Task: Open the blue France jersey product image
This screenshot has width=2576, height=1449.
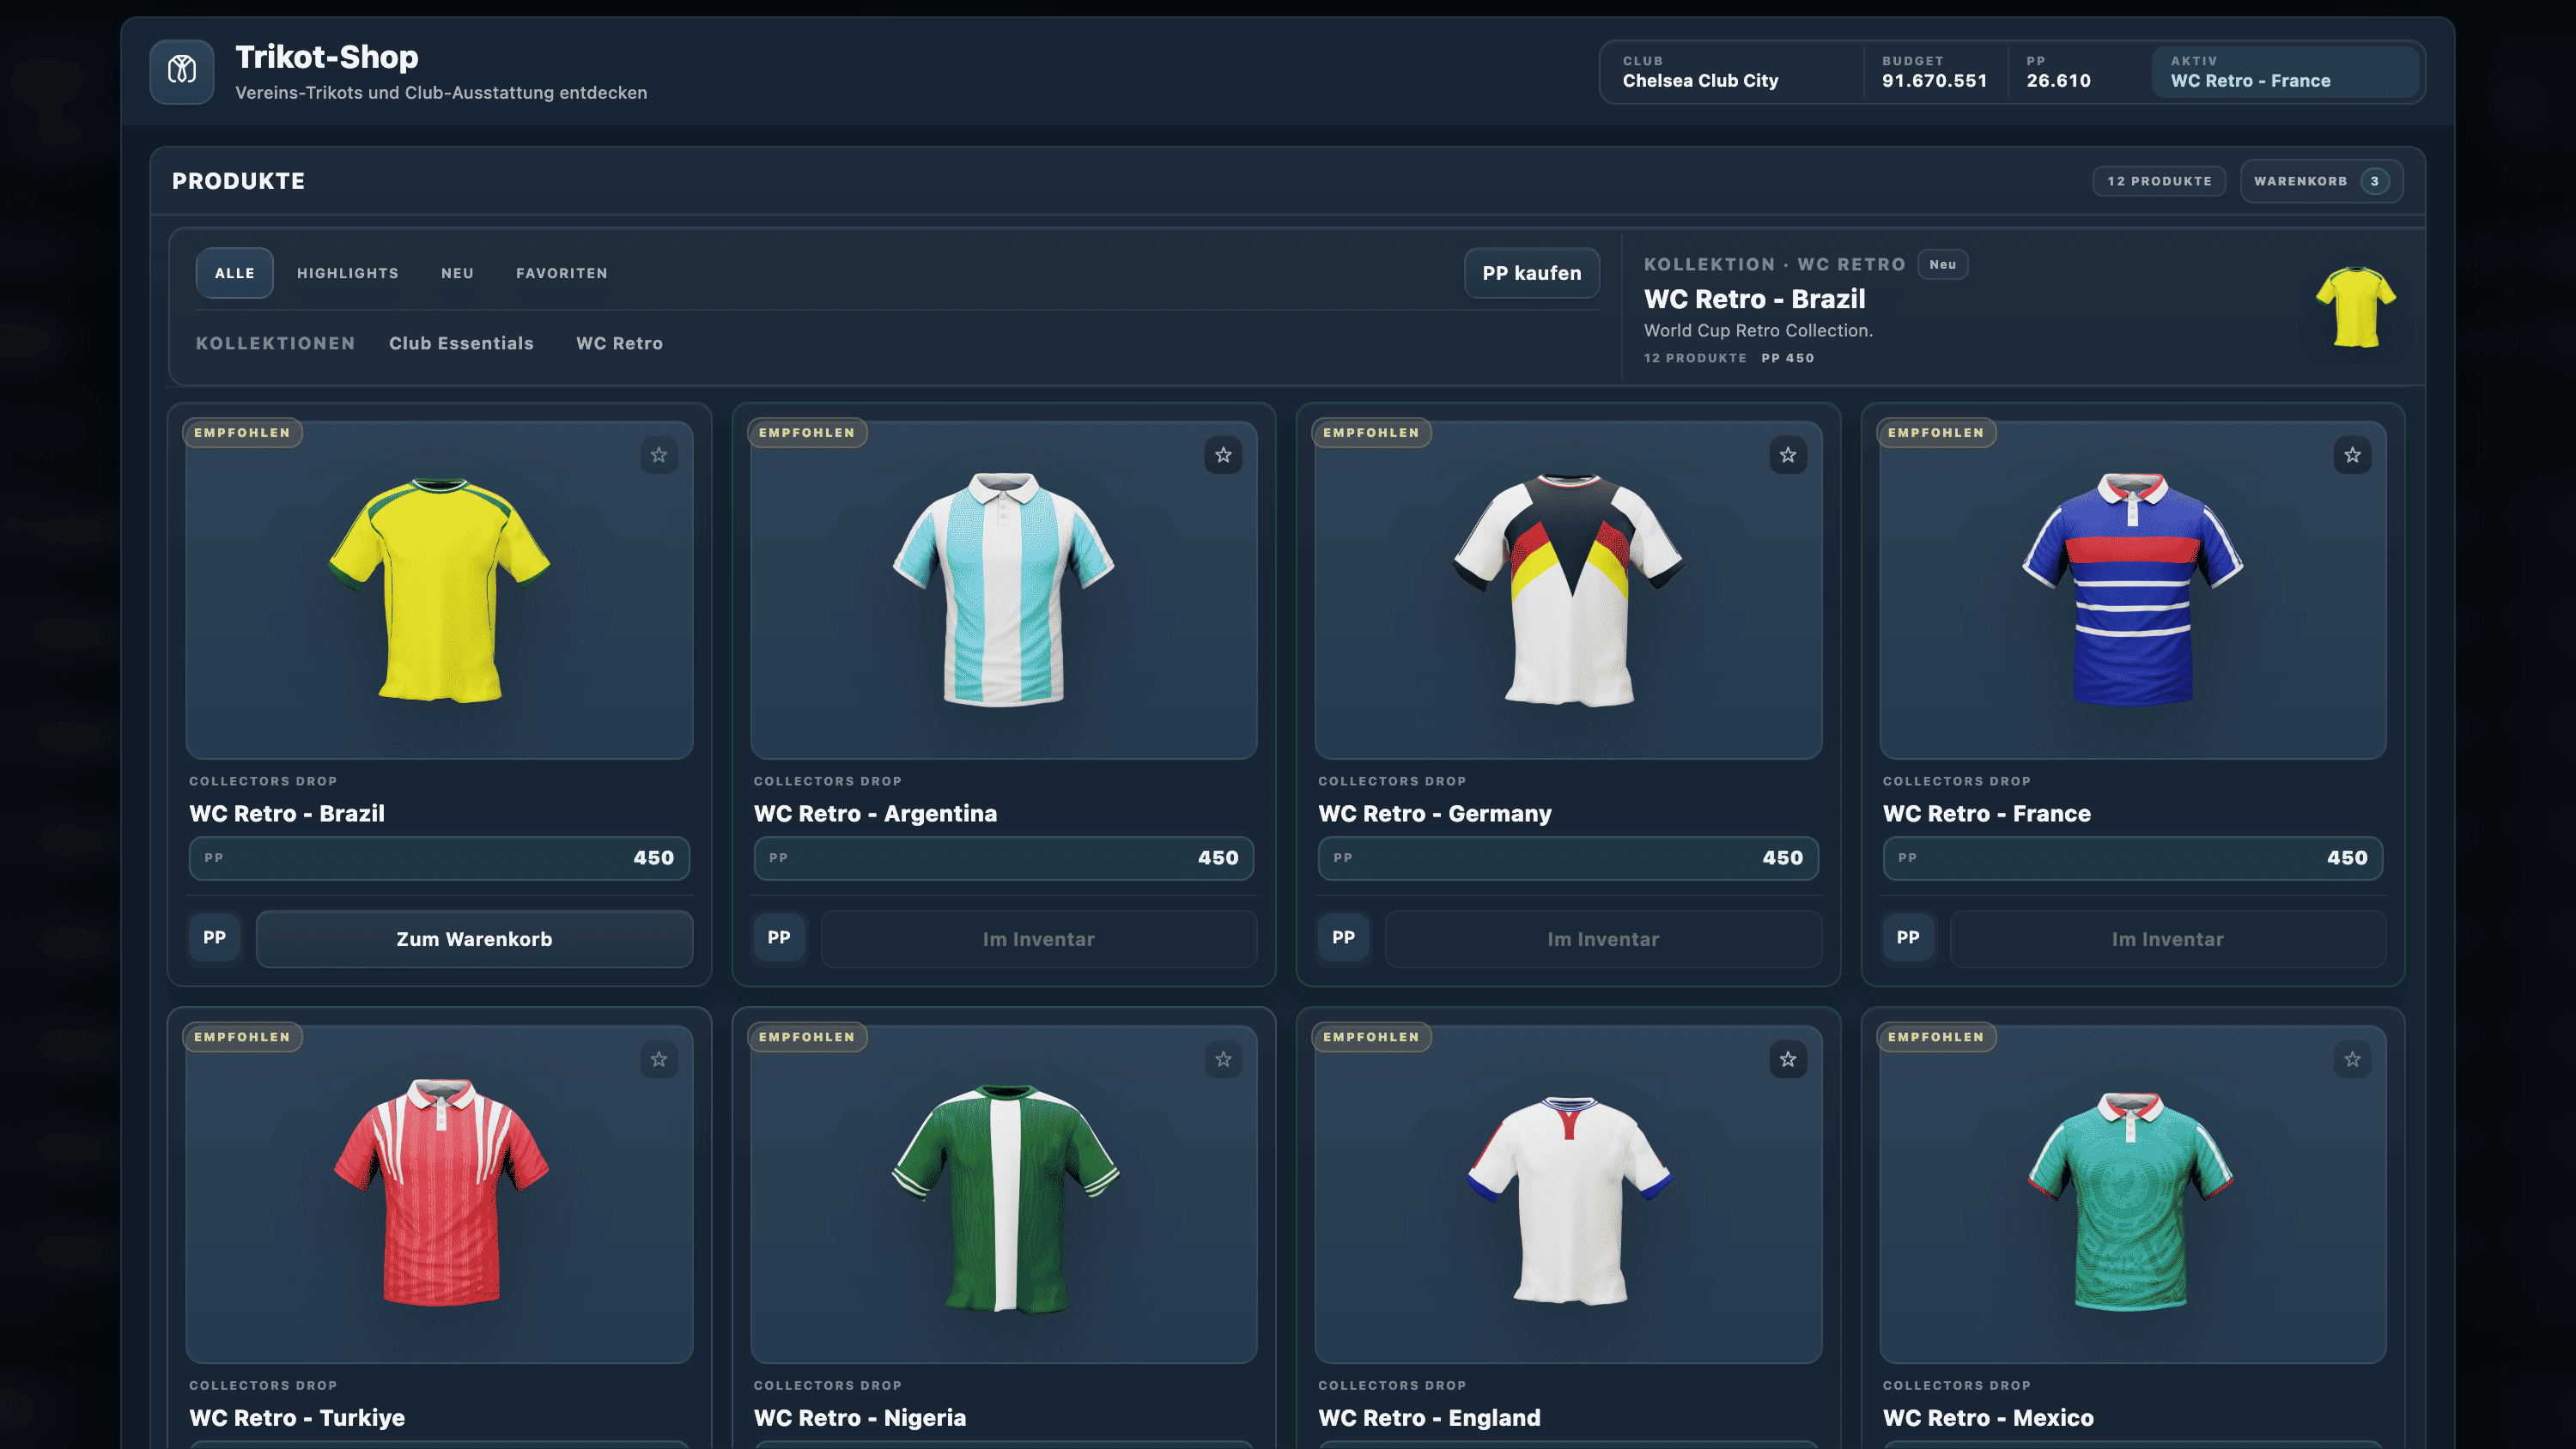Action: point(2132,590)
